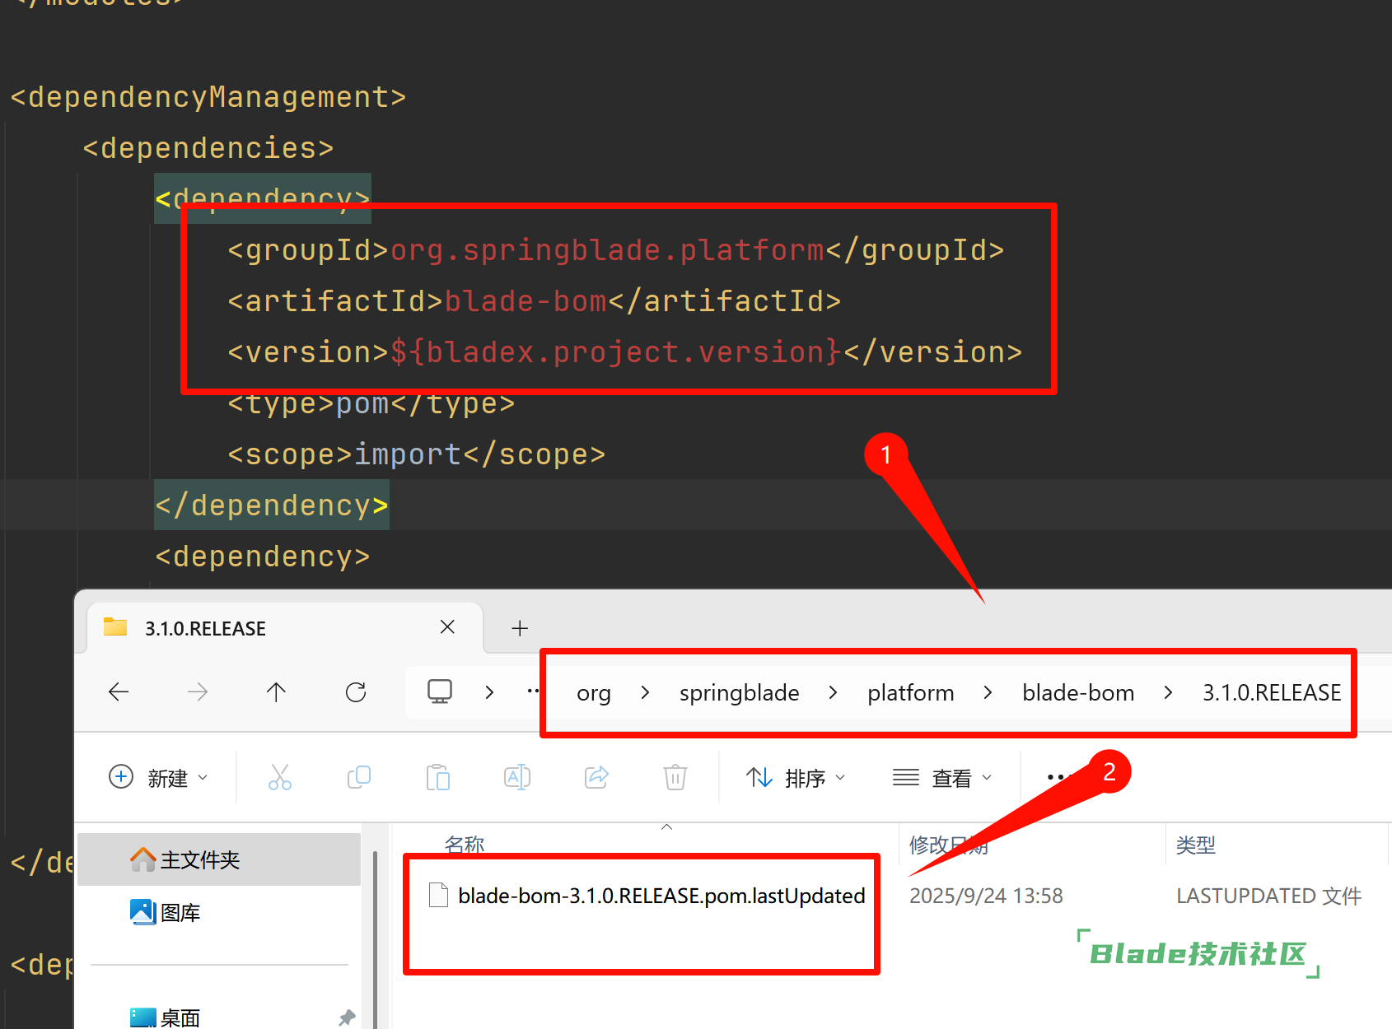This screenshot has width=1392, height=1029.
Task: Click the Share icon
Action: [596, 777]
